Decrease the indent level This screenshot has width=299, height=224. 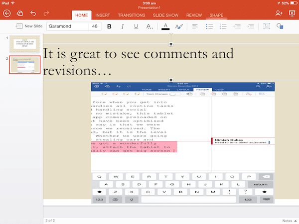click(237, 26)
